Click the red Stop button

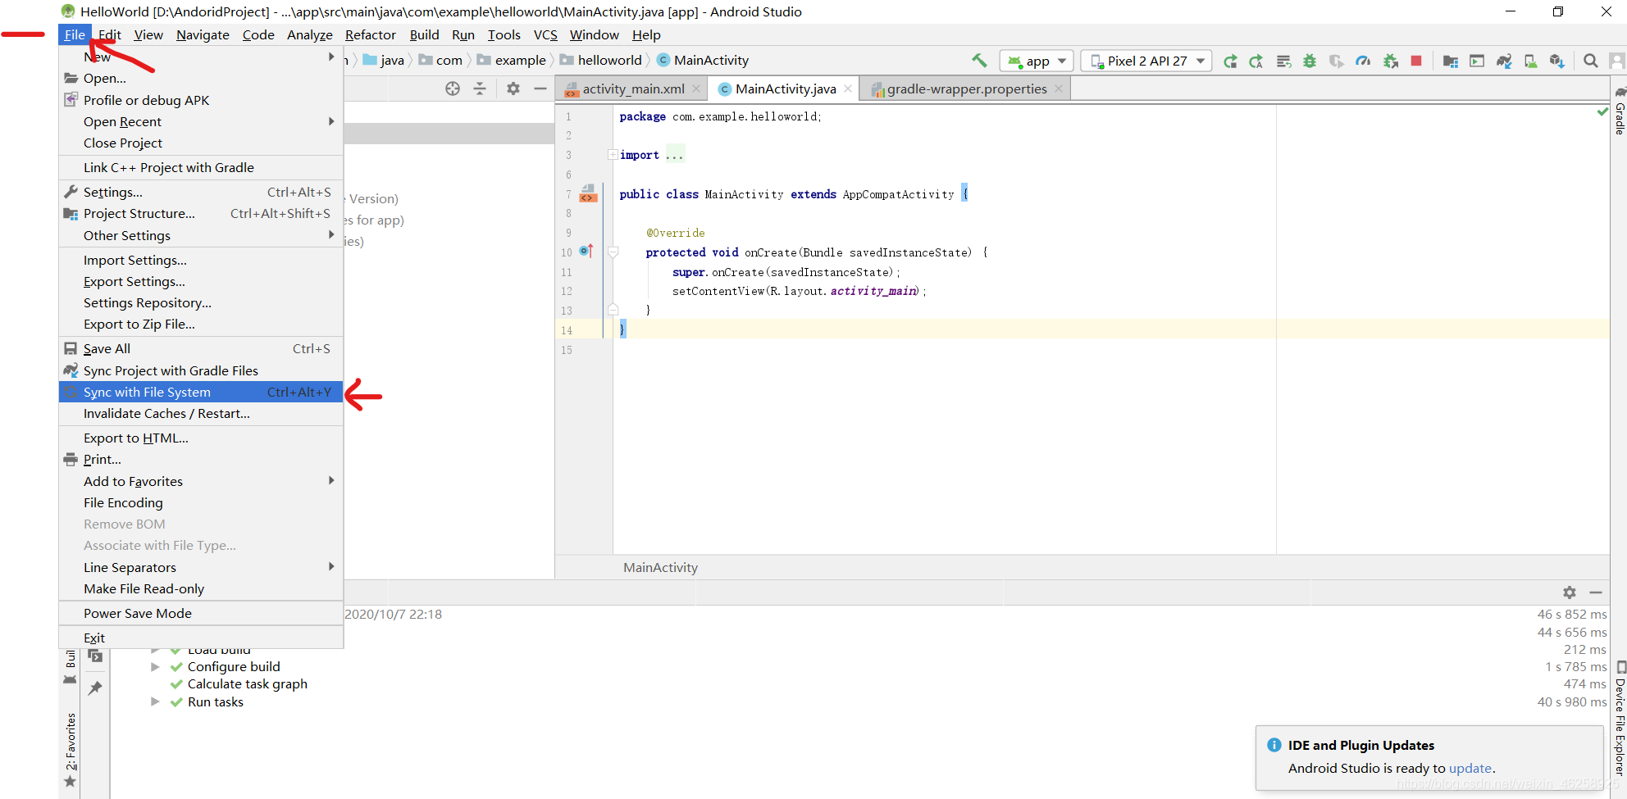pos(1416,61)
